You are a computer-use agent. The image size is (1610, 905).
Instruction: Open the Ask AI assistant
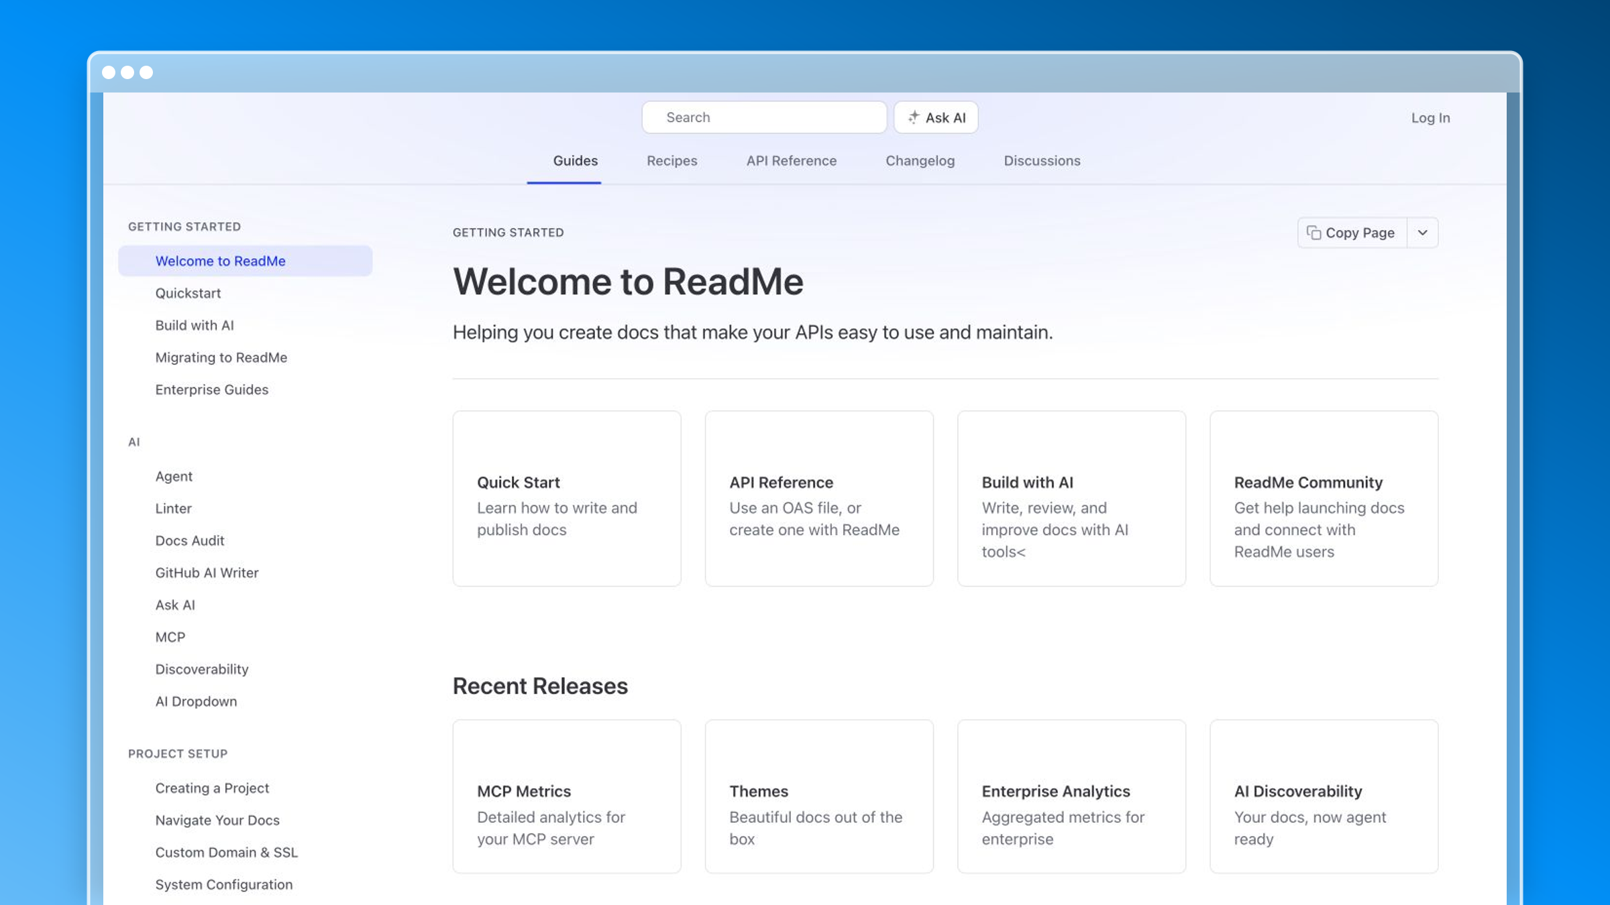click(936, 117)
